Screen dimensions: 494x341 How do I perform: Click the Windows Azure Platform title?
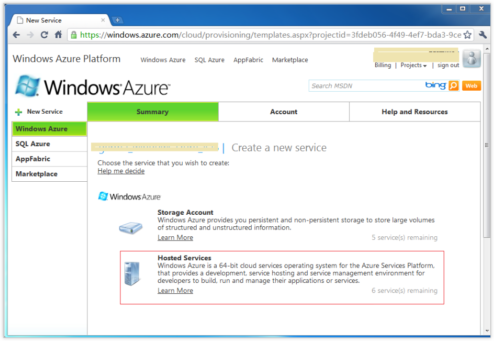66,59
